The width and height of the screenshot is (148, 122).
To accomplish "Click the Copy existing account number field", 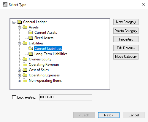I will (66, 97).
